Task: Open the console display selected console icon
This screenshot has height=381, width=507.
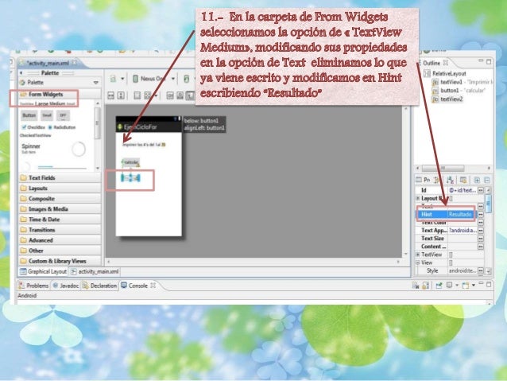Action: point(450,286)
